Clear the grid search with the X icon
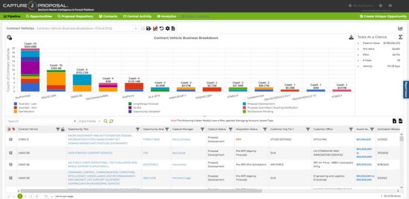 coord(75,121)
